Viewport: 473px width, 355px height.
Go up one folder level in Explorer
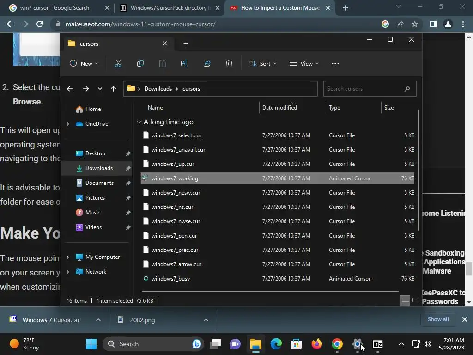114,89
